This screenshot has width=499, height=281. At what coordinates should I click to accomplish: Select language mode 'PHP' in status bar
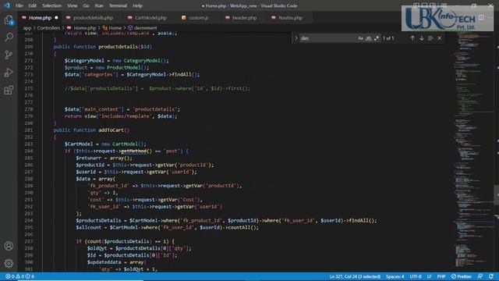441,276
